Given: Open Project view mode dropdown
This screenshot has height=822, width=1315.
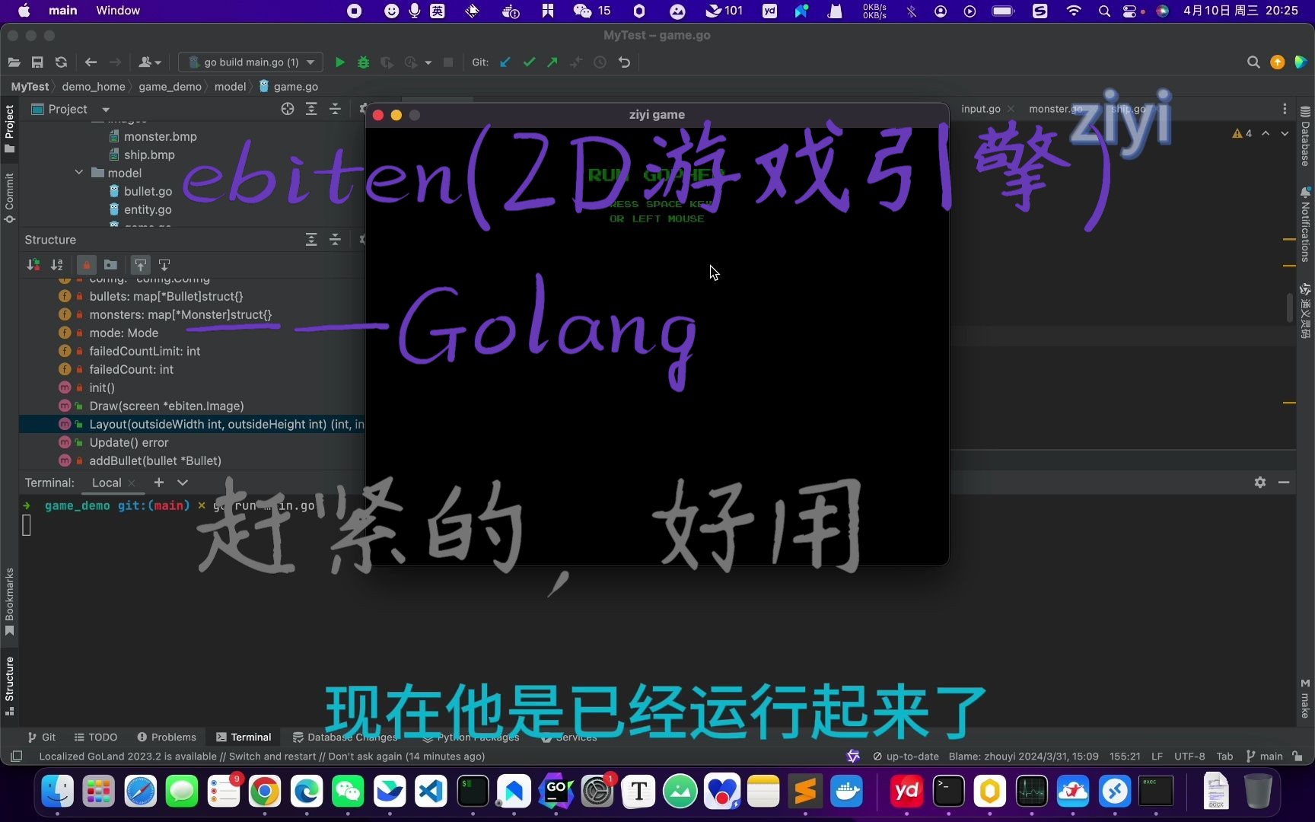Looking at the screenshot, I should 106,109.
